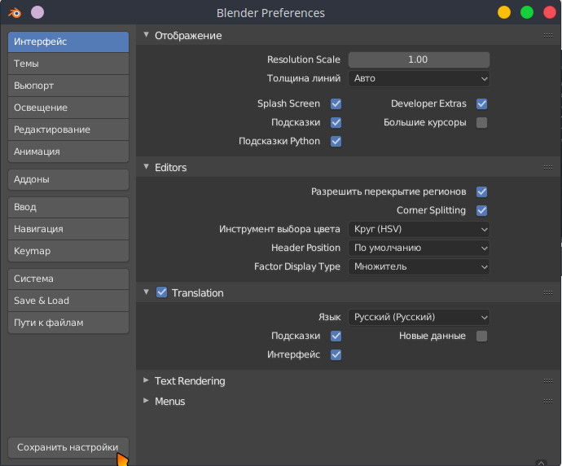Open Инструмент выбора цвета dropdown
Viewport: 562px width, 466px height.
(419, 229)
